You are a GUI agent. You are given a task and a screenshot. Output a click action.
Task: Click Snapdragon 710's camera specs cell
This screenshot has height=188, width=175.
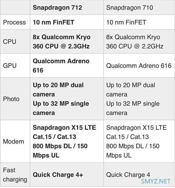point(139,99)
